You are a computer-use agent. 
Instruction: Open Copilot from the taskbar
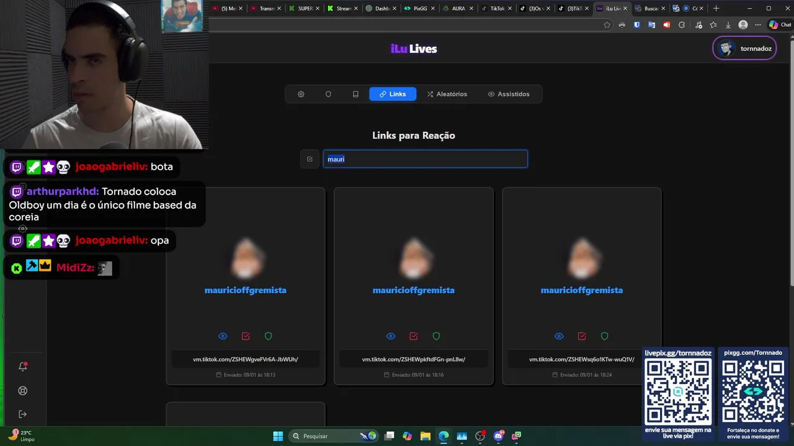tap(407, 436)
